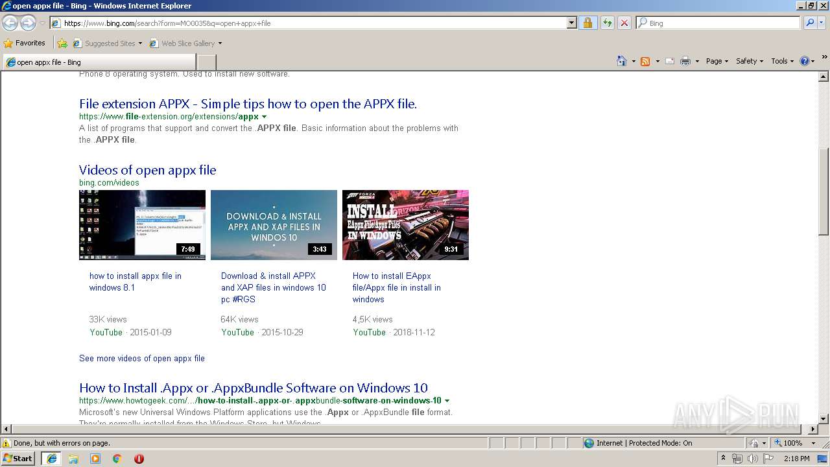Play the 3:43 video thumbnail
This screenshot has height=467, width=830.
274,225
